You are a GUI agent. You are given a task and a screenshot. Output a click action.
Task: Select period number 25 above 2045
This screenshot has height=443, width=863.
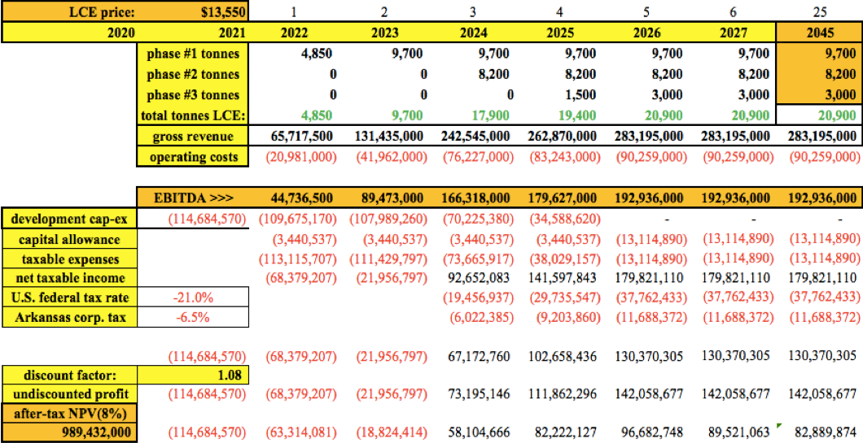coord(820,12)
